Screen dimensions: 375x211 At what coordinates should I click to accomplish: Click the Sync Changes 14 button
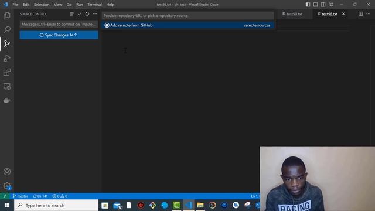click(x=59, y=35)
